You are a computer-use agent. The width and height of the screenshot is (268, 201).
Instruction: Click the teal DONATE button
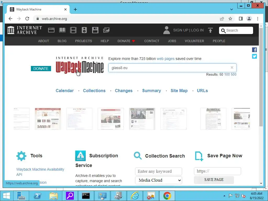(41, 69)
